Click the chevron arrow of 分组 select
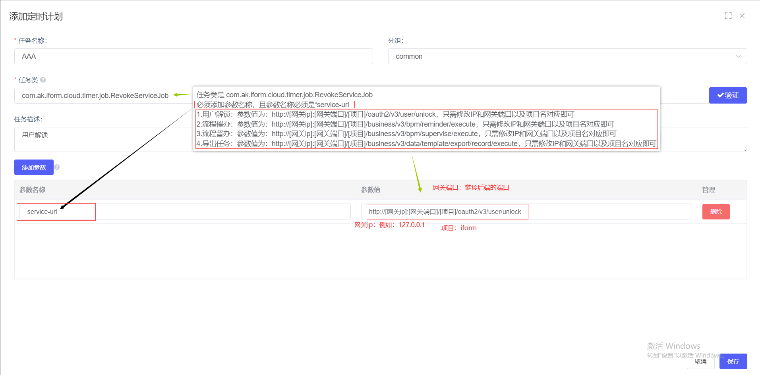The height and width of the screenshot is (375, 760). coord(738,56)
